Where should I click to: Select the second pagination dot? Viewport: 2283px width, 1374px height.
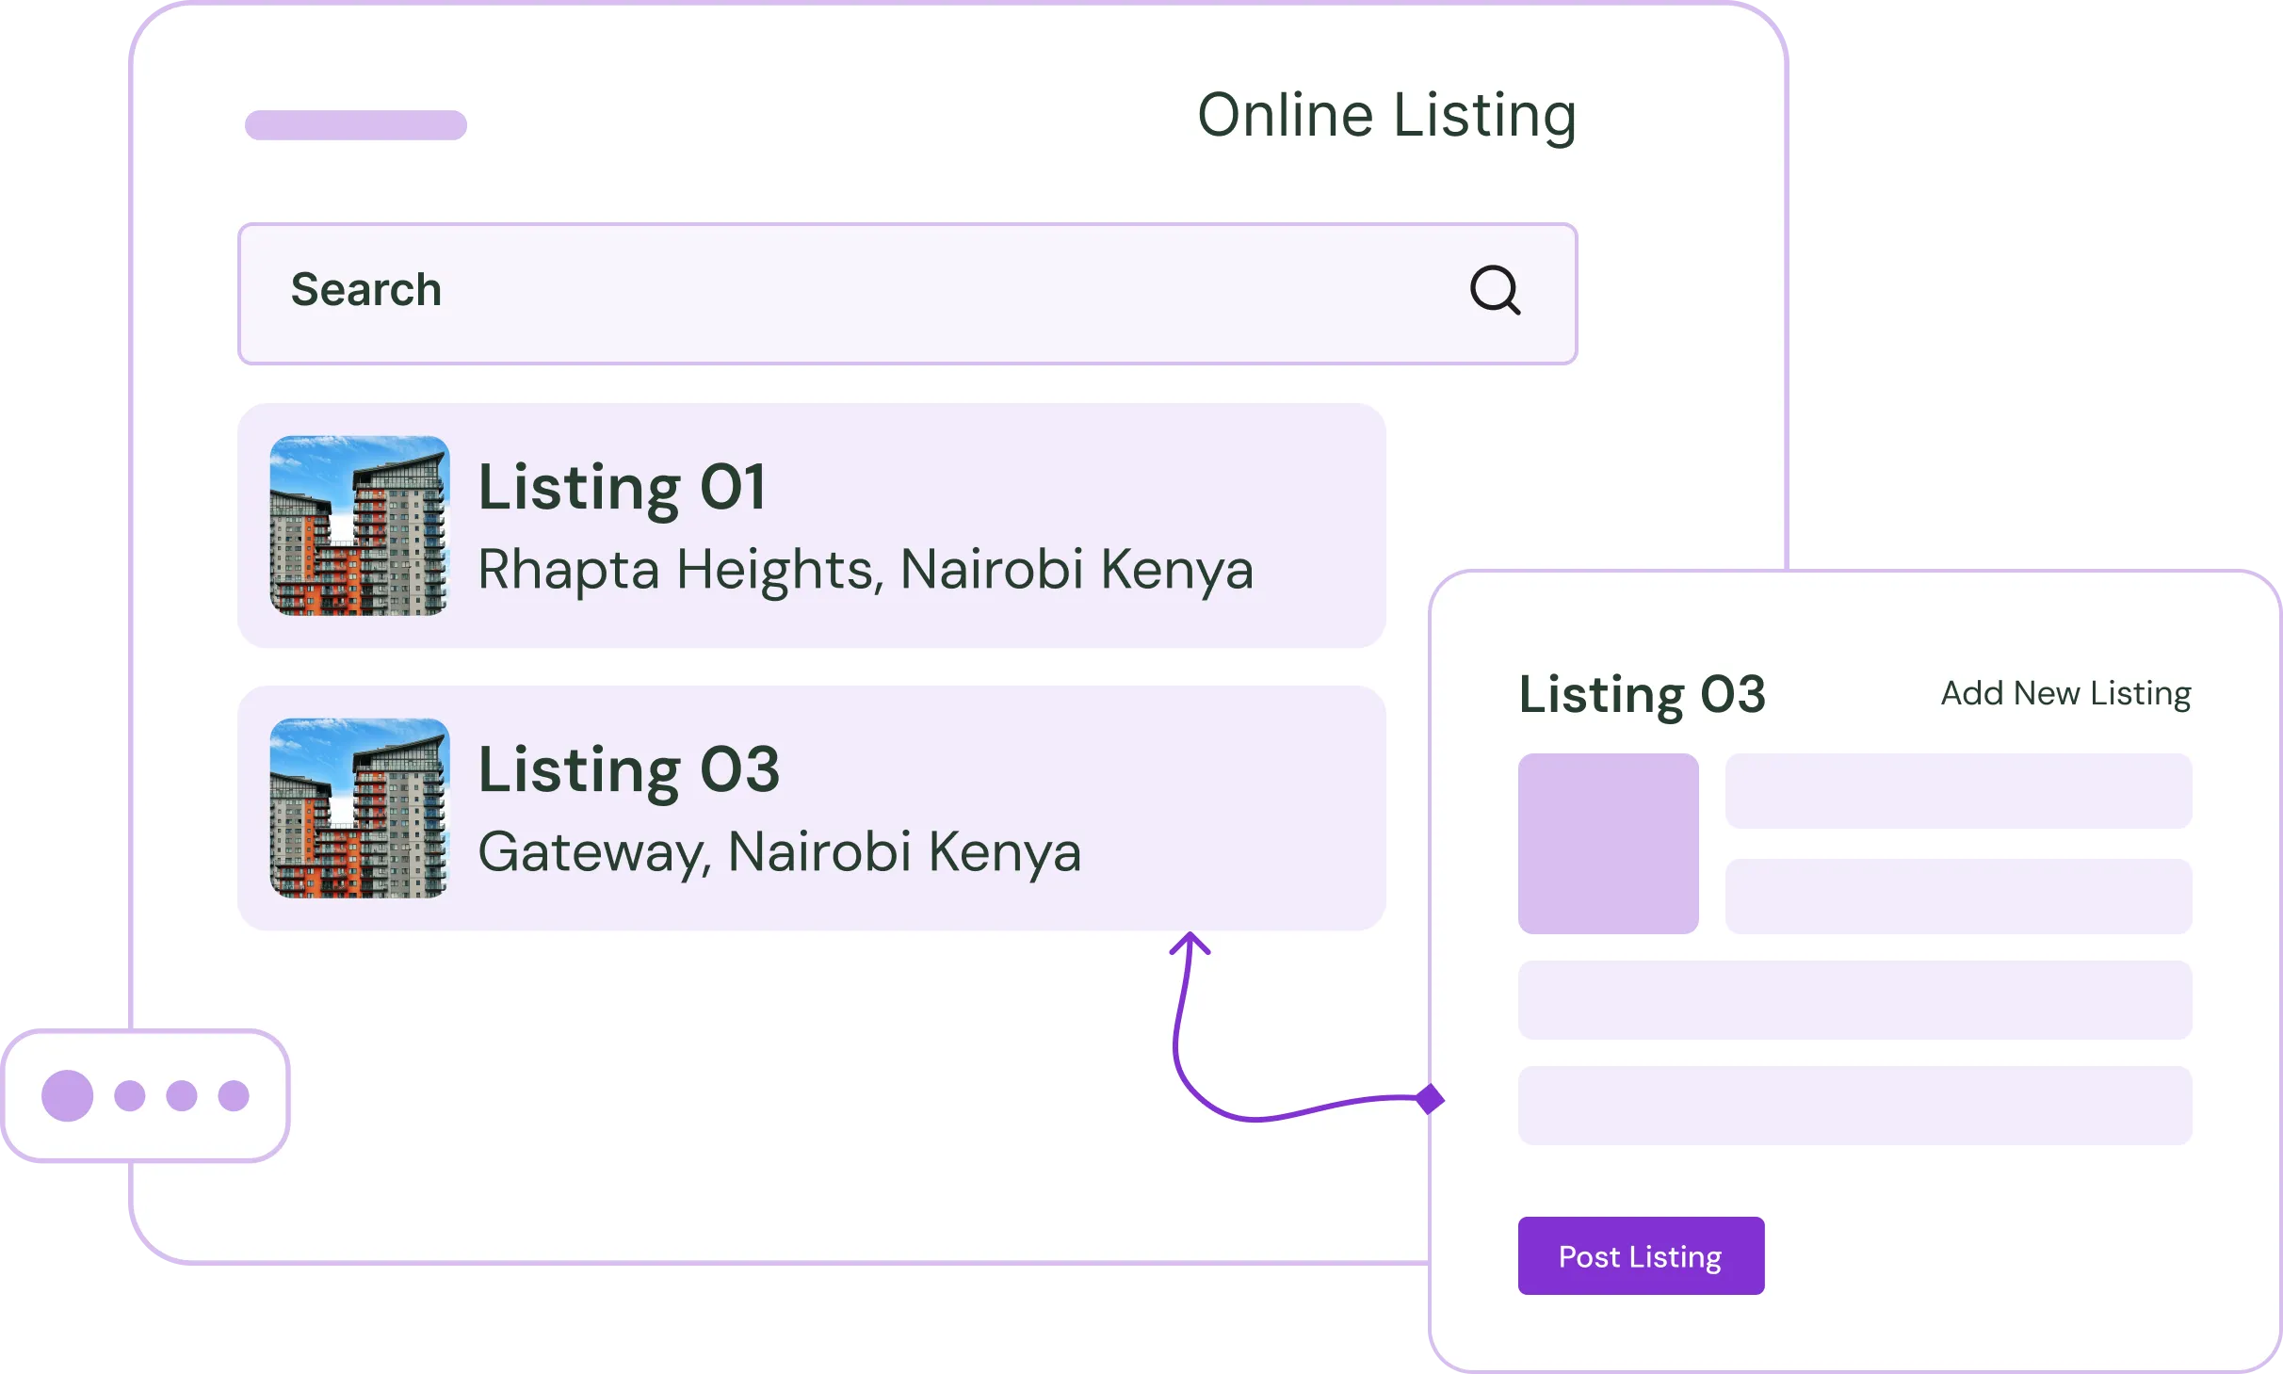click(x=130, y=1095)
